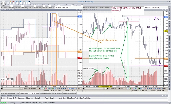Click the blue 1.5462 price label on 1-Hour chart

point(80,16)
